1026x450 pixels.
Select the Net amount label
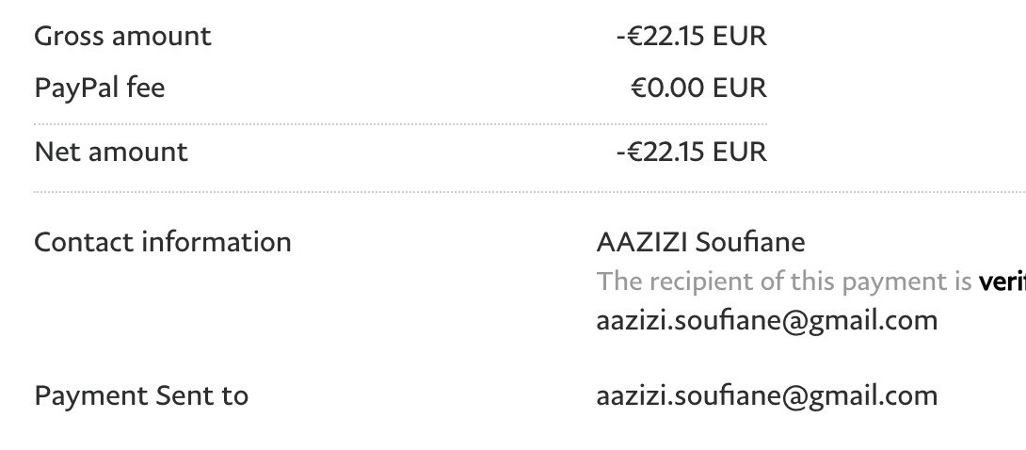(x=111, y=152)
